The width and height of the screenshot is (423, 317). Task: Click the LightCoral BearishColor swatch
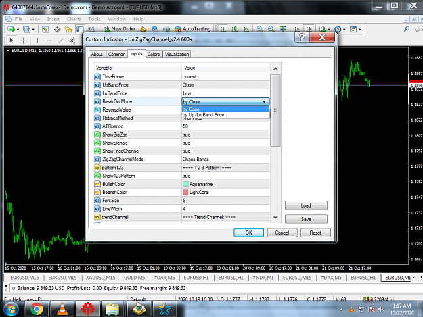tap(185, 192)
